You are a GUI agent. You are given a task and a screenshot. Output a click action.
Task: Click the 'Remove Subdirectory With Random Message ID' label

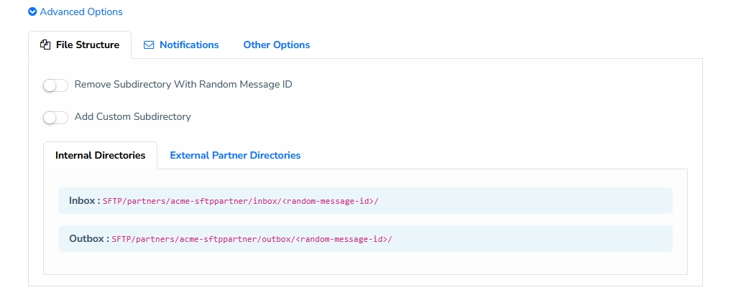point(183,85)
